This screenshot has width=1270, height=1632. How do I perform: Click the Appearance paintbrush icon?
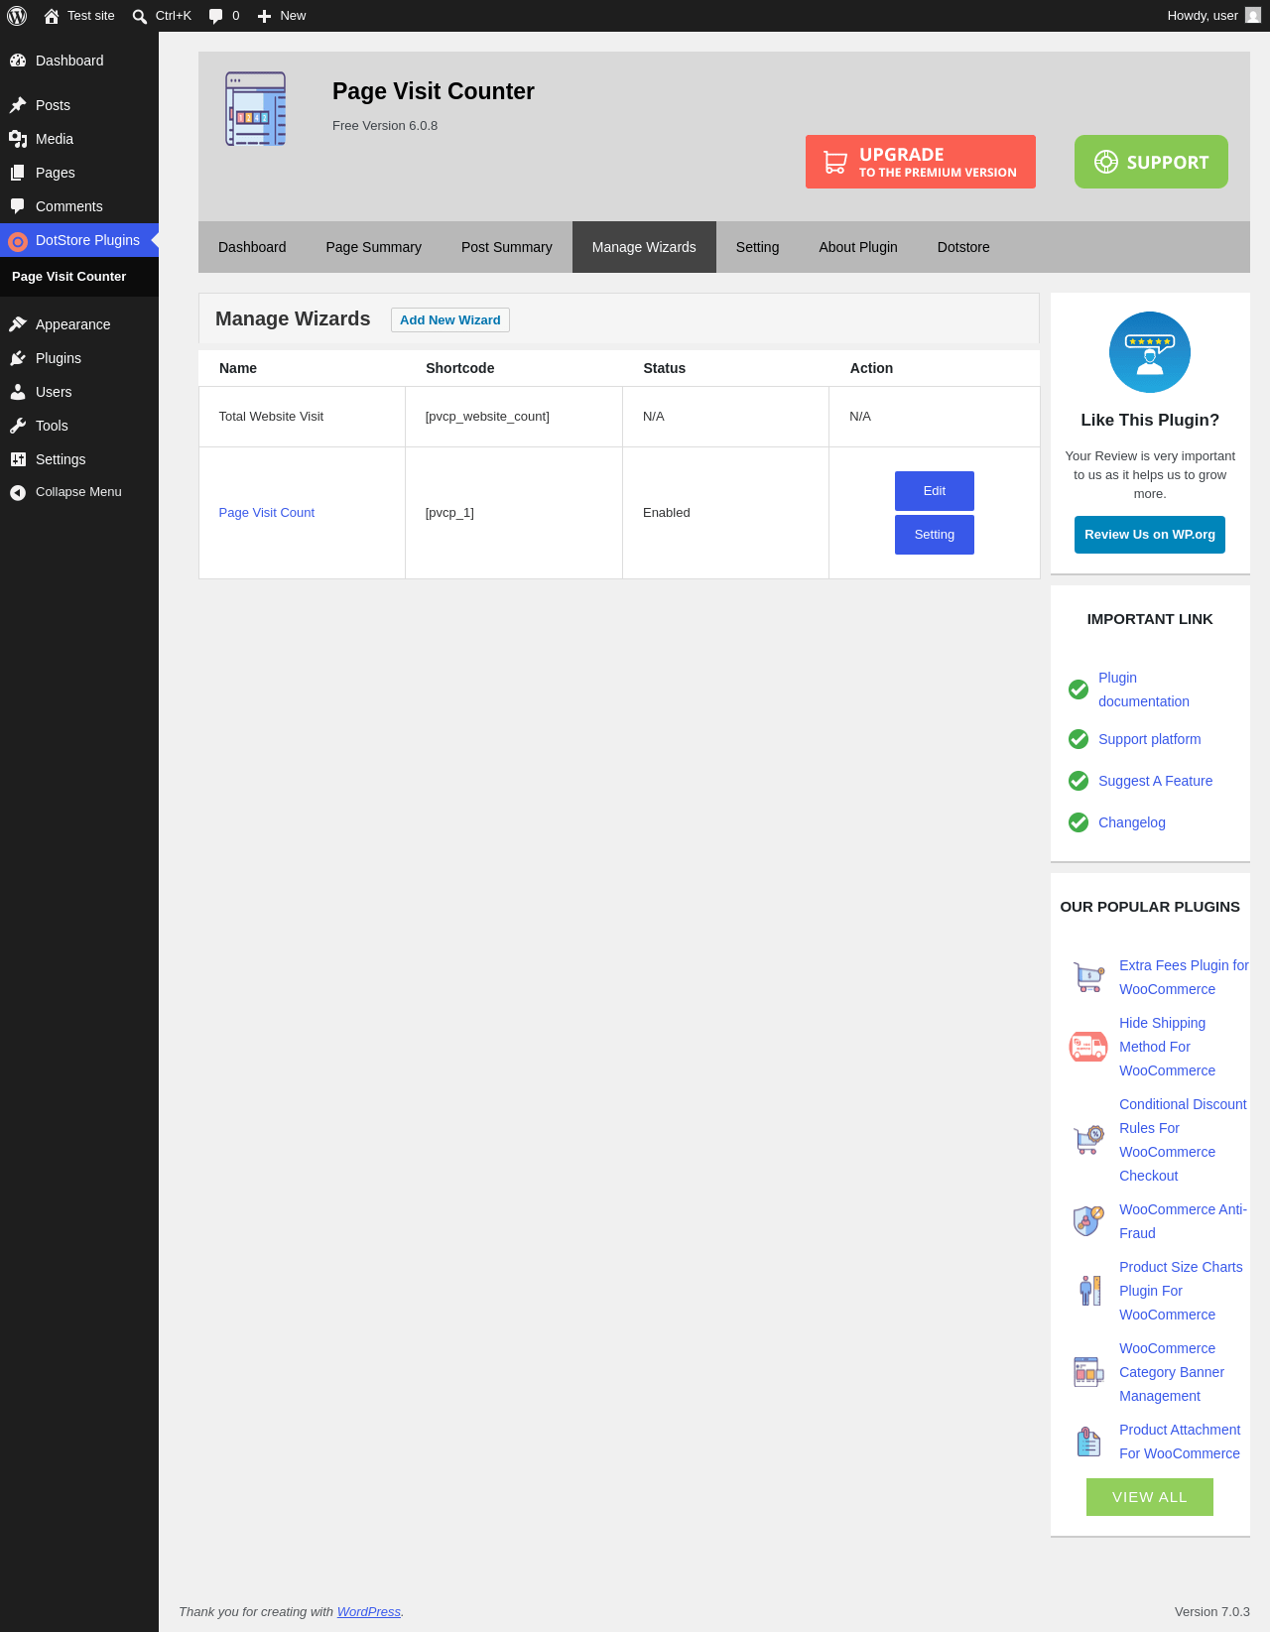pyautogui.click(x=18, y=324)
